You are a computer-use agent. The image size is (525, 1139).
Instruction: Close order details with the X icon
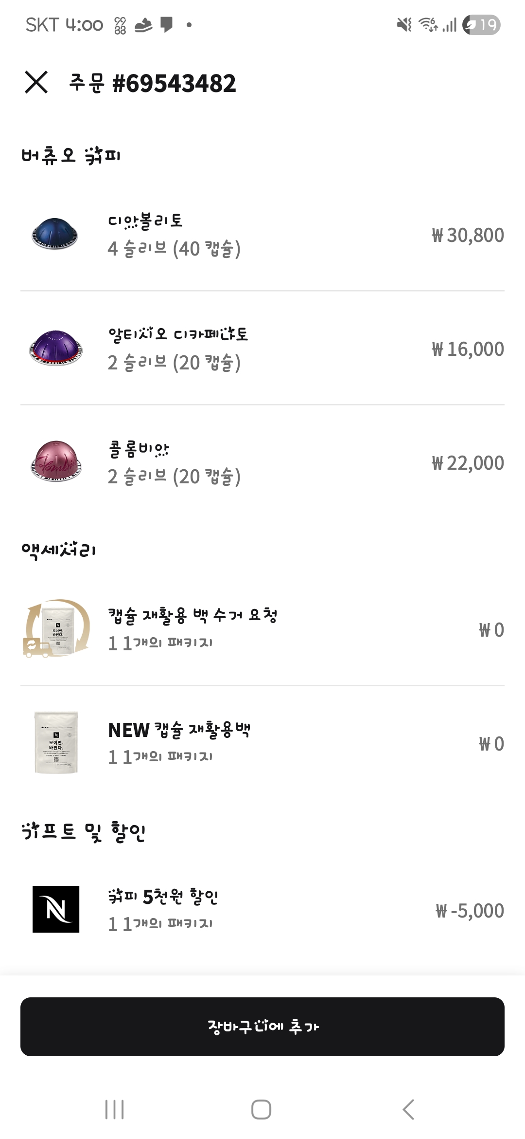click(x=36, y=82)
